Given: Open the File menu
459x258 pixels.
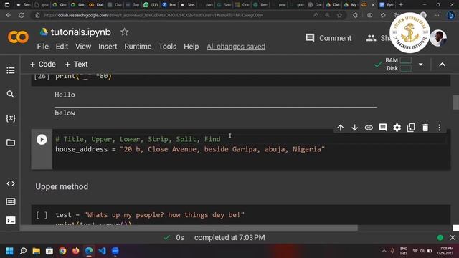Looking at the screenshot, I should tap(43, 47).
